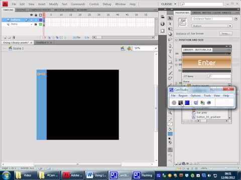This screenshot has width=241, height=180.
Task: Open the CLASSIC workspace dropdown
Action: point(169,4)
